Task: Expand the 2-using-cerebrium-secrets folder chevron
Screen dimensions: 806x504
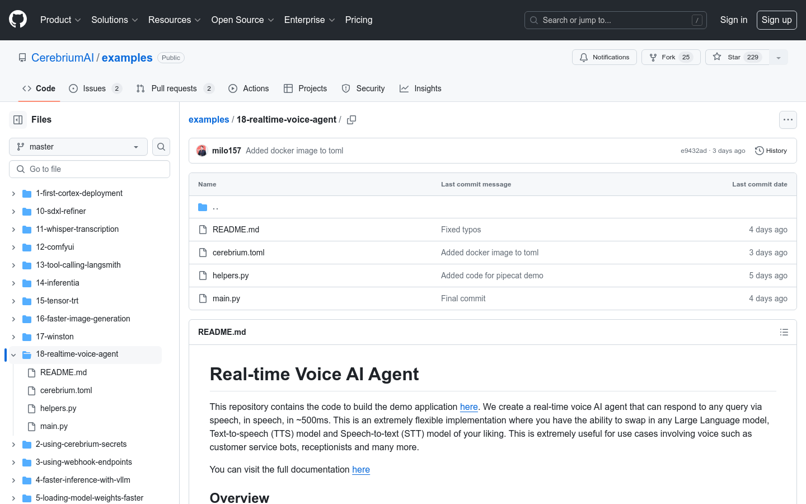Action: 13,445
